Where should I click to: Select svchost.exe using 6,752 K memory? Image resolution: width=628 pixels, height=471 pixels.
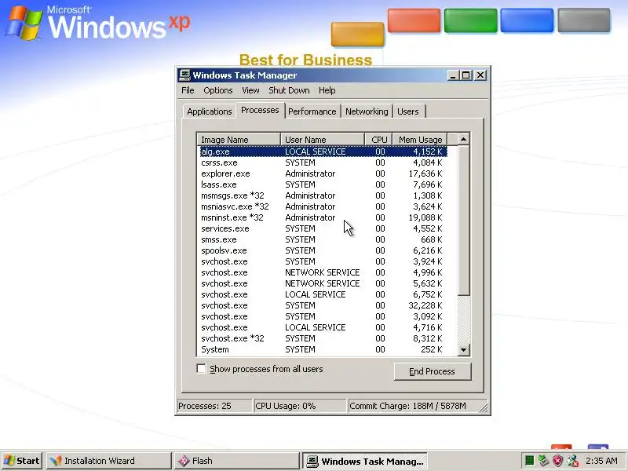(x=323, y=294)
